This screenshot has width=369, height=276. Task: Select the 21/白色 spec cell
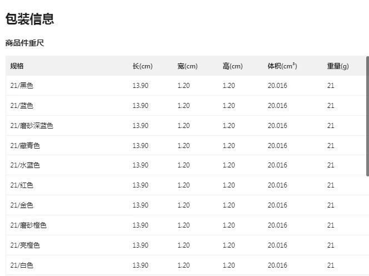pos(22,265)
